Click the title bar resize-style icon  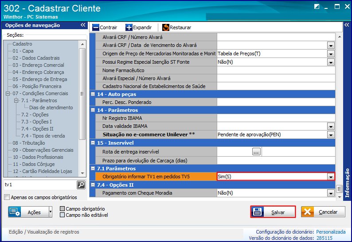[x=317, y=7]
